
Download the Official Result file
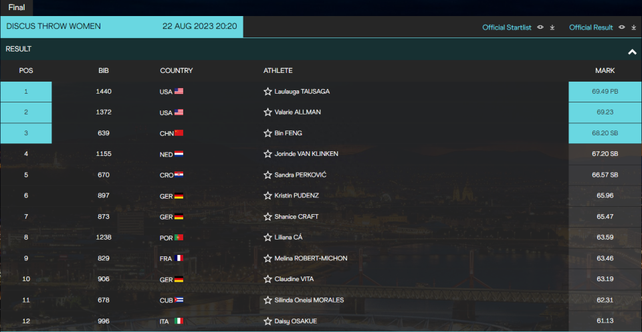click(x=633, y=27)
